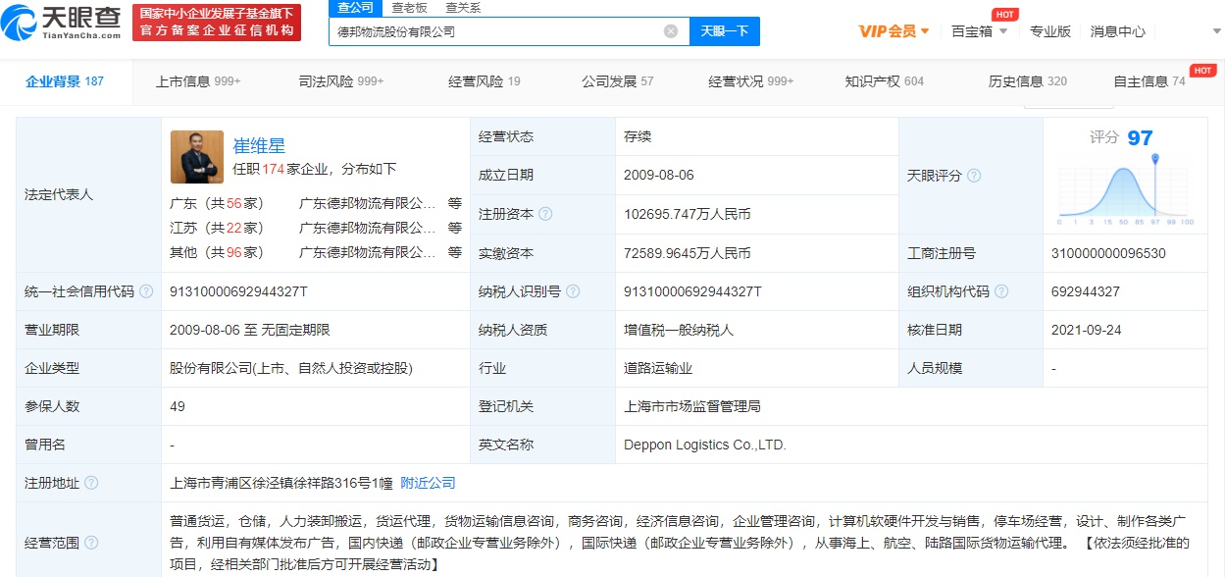Click the score value 97
The height and width of the screenshot is (577, 1225).
[1140, 137]
